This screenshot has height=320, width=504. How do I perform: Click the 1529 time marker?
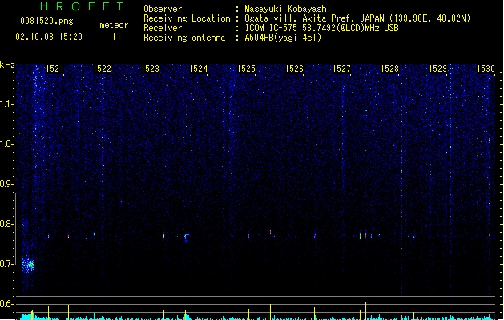tap(437, 69)
